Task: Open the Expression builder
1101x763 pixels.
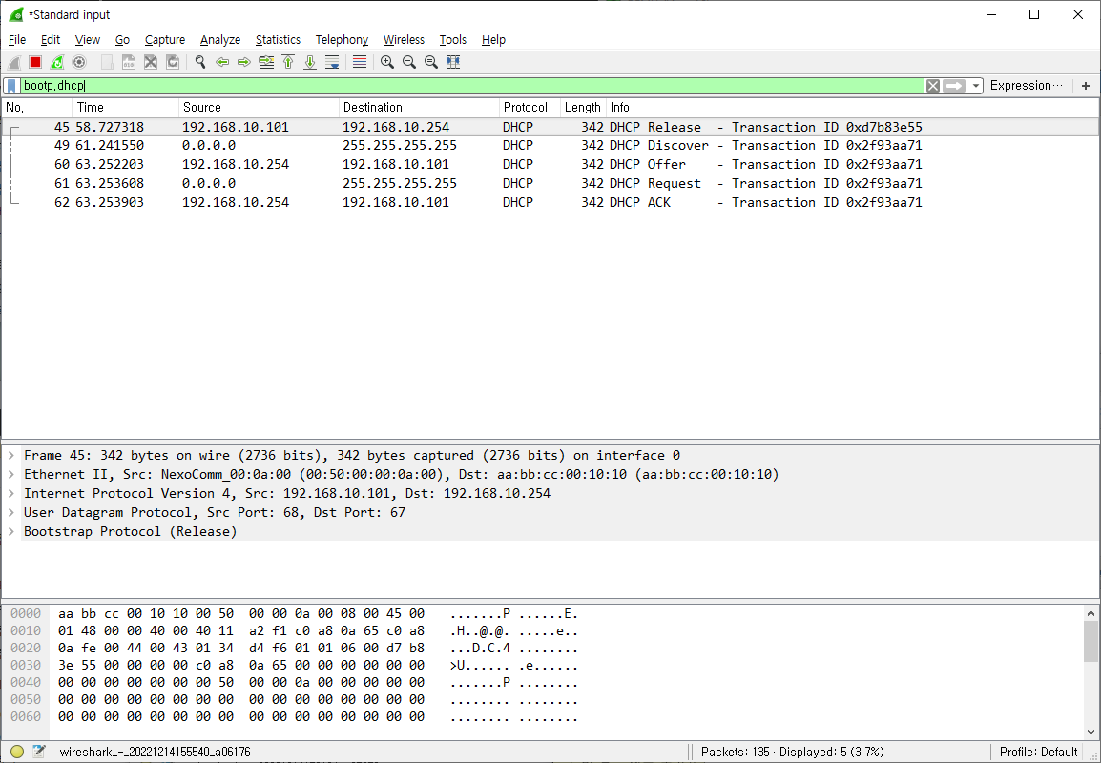Action: [x=1026, y=86]
